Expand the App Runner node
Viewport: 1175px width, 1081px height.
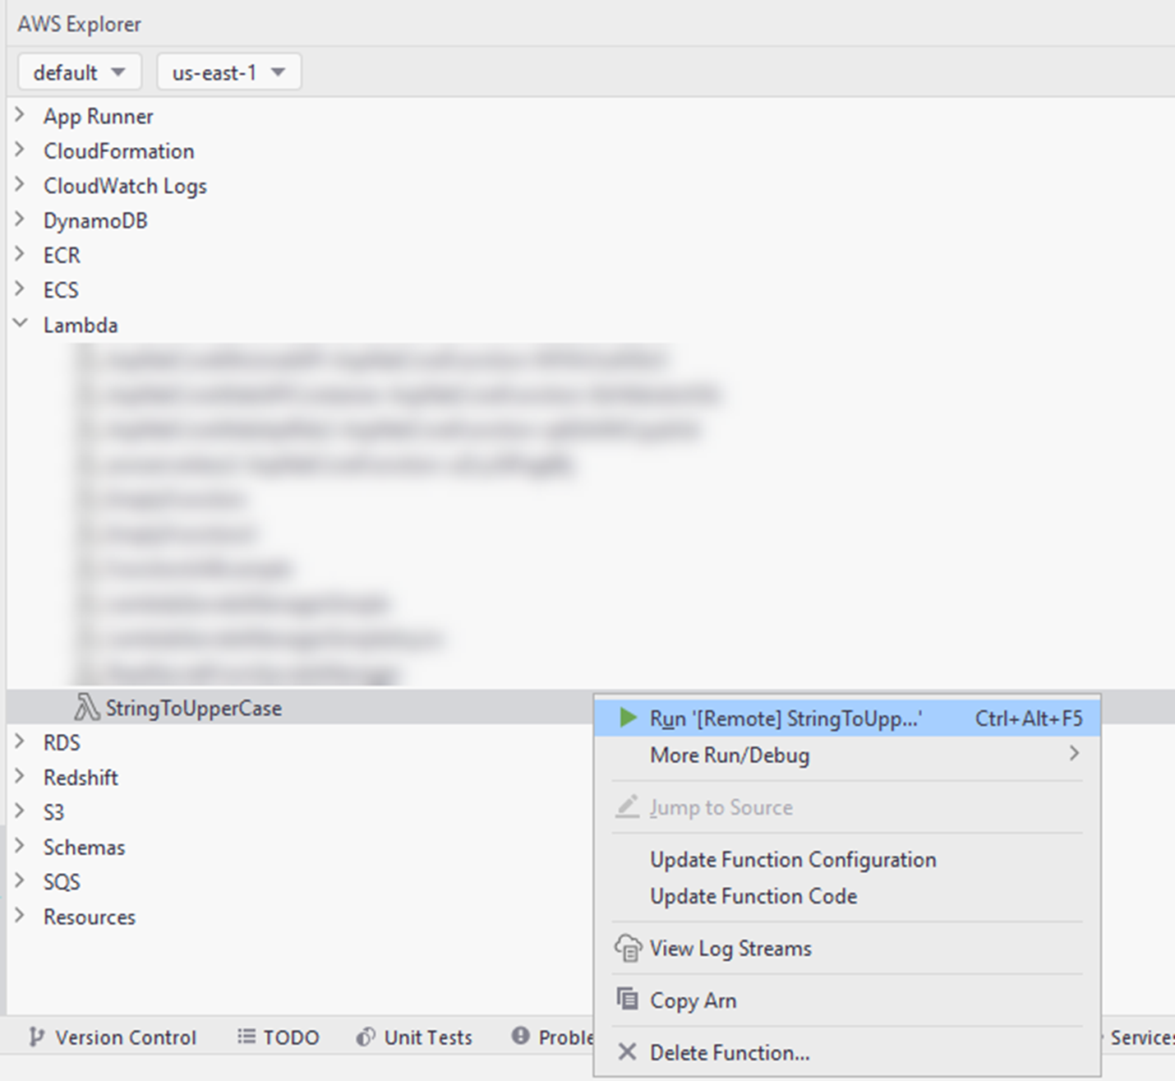click(21, 115)
